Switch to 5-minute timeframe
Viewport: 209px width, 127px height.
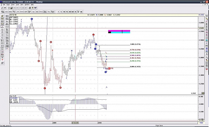pyautogui.click(x=61, y=12)
